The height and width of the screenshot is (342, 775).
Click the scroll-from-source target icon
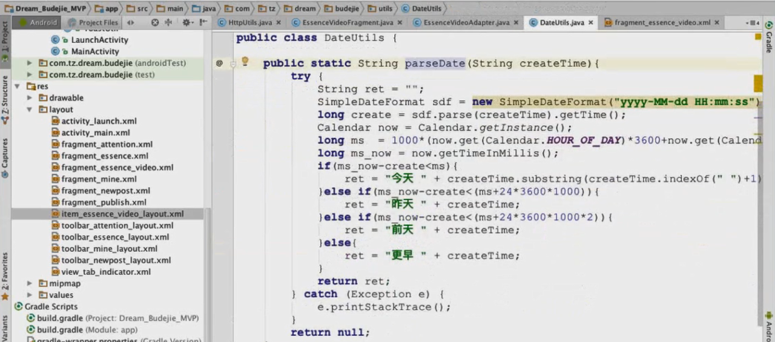pos(155,22)
